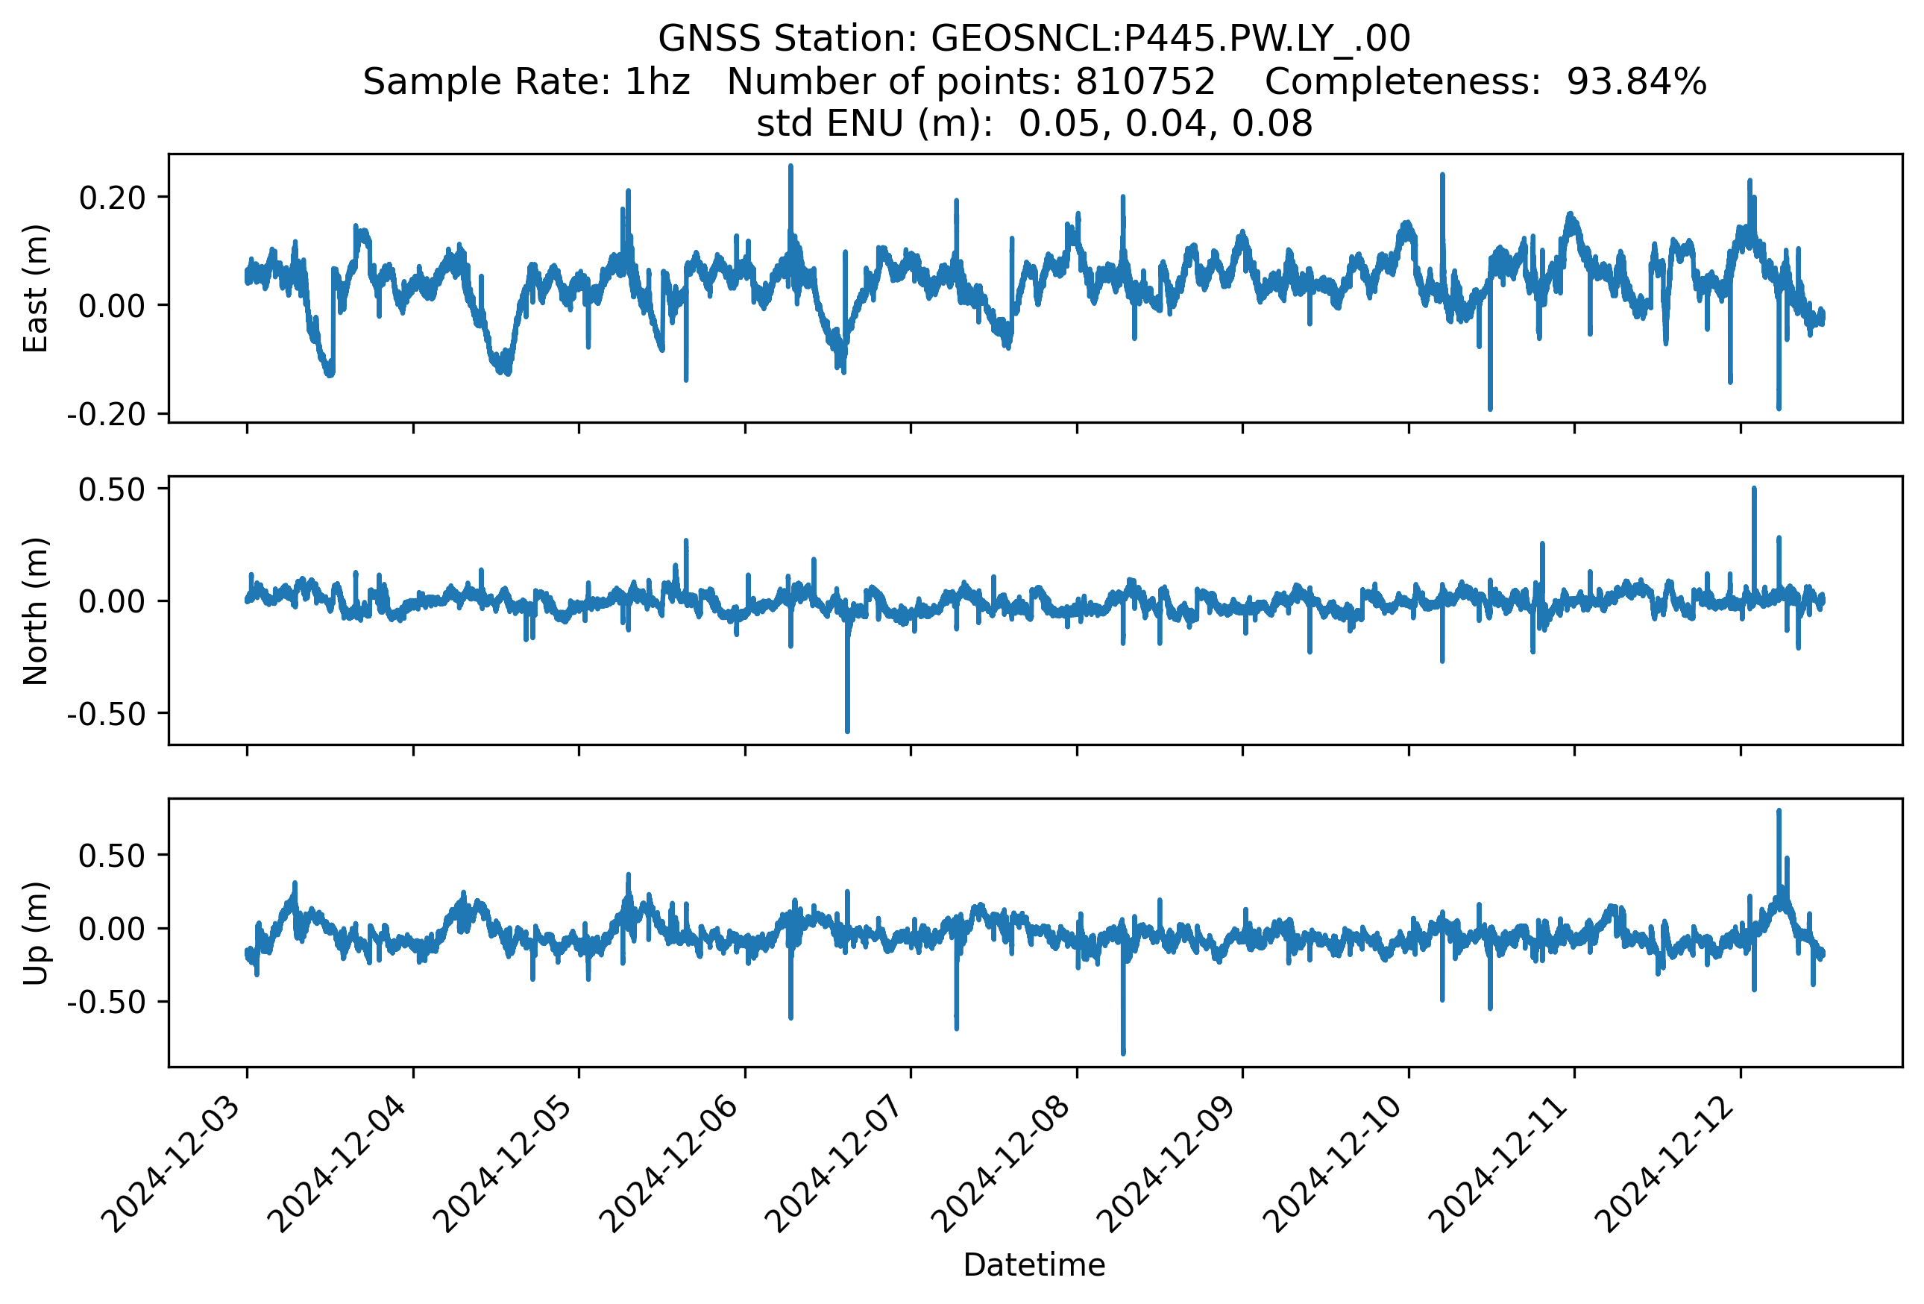Click the -0.50 tick on Up axis
The image size is (1924, 1304).
106,1003
